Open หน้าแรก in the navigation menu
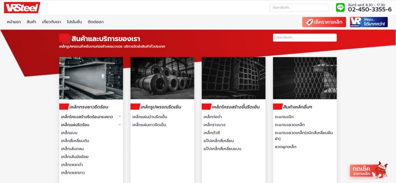396x183 pixels. (14, 22)
